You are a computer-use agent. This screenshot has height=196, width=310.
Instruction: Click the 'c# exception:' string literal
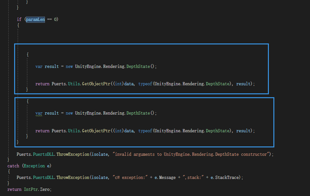[x=130, y=178]
